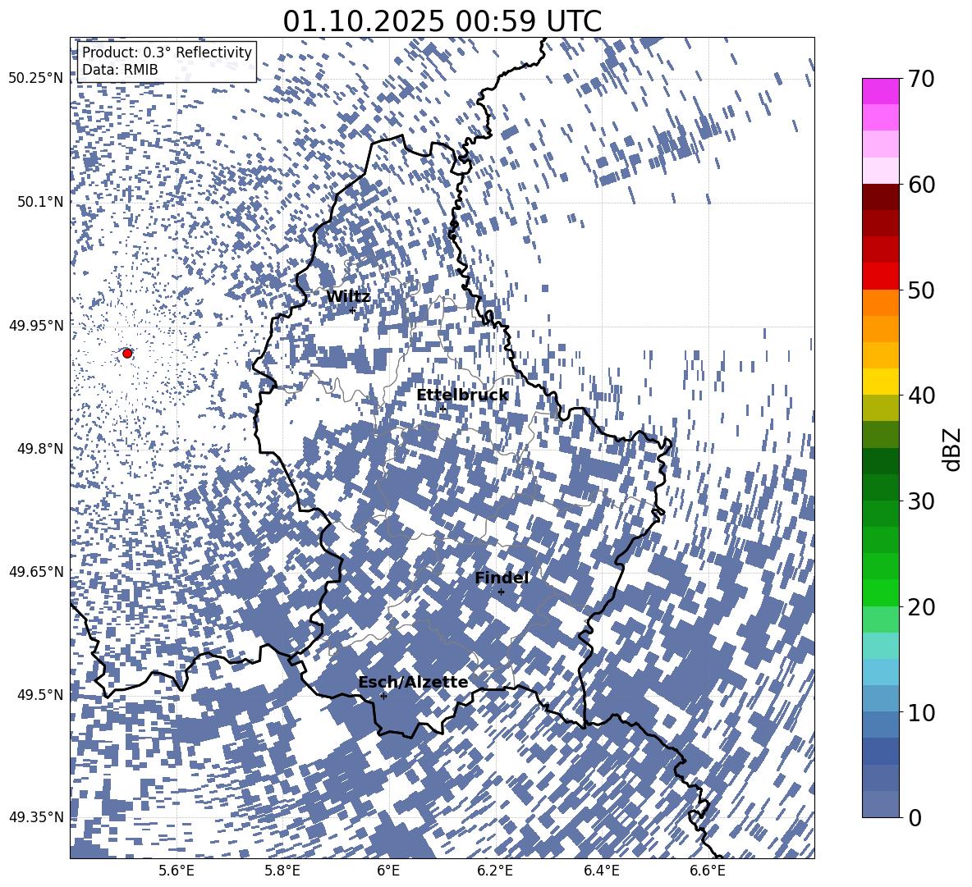Click the 49.65°N latitude tick label
Image resolution: width=972 pixels, height=887 pixels.
click(36, 571)
